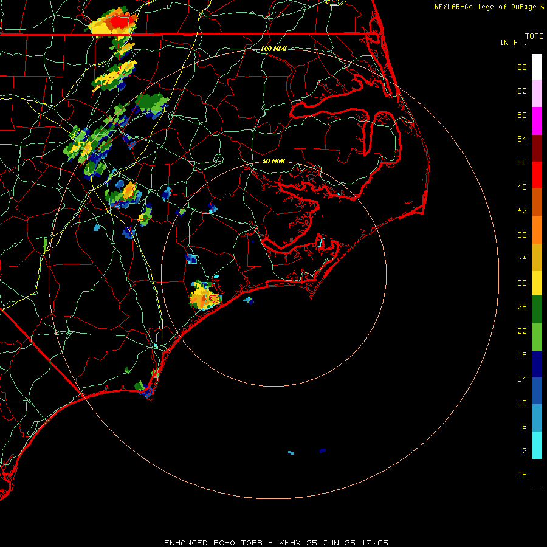Click the gold mustard legend swatch
The image size is (547, 547).
pos(537,257)
